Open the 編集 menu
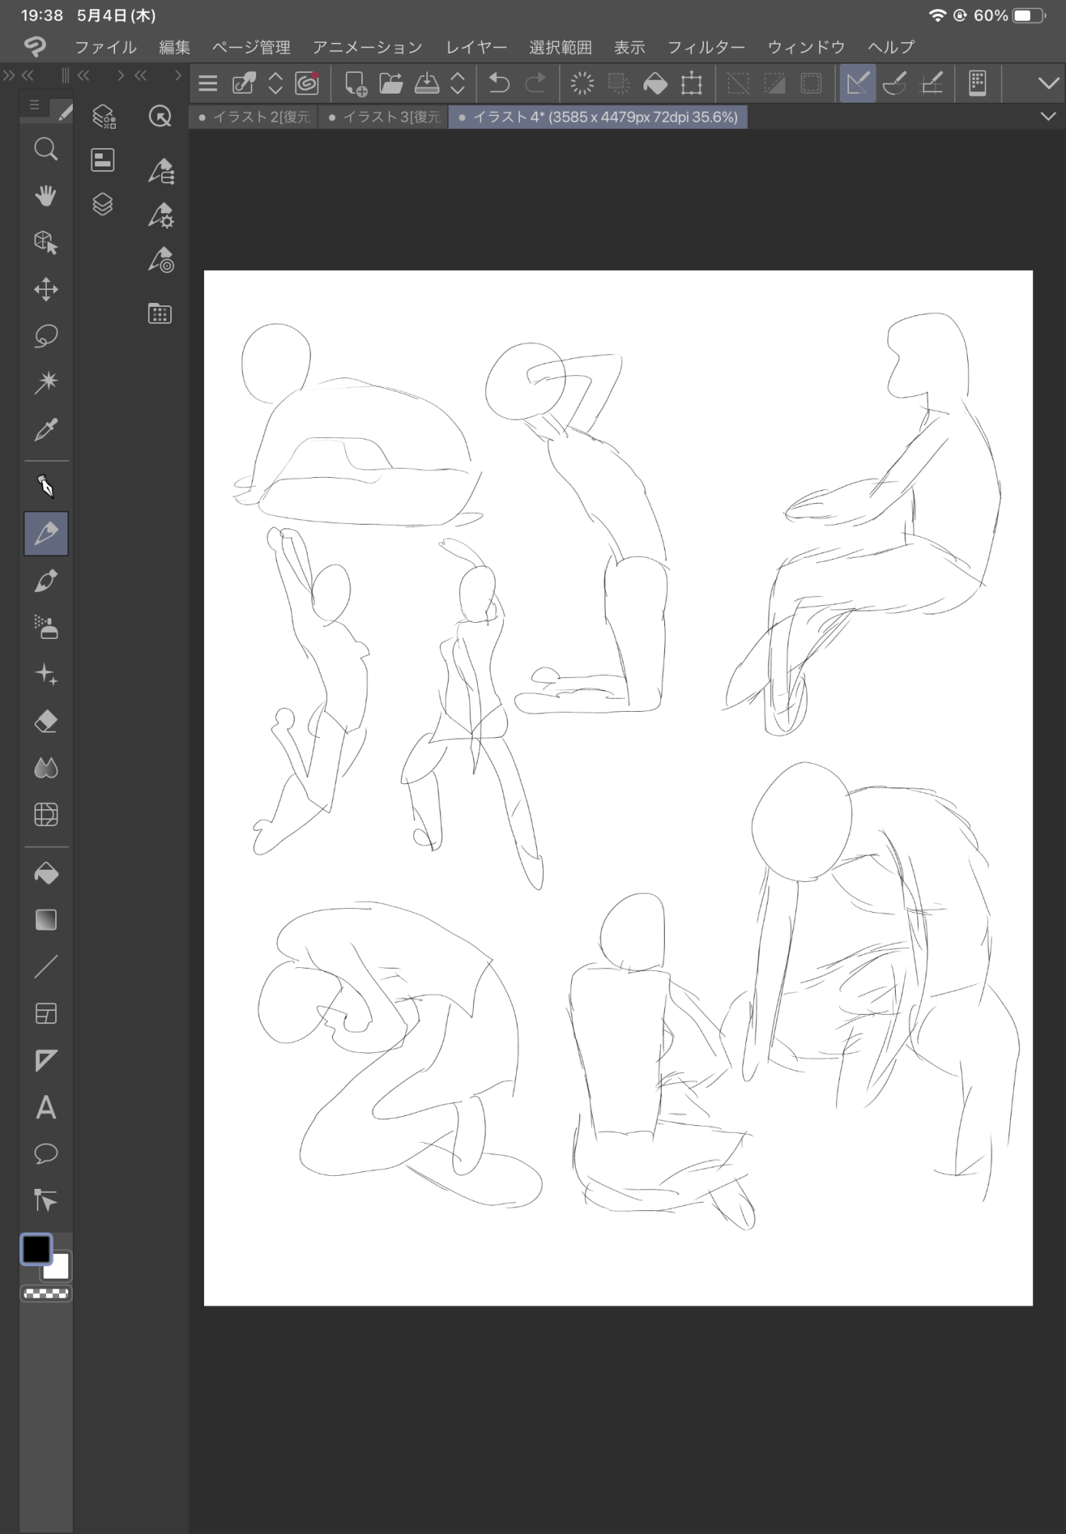Viewport: 1066px width, 1534px height. pyautogui.click(x=175, y=48)
